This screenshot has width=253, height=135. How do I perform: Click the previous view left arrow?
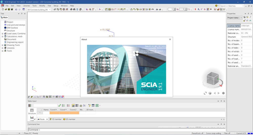215,93
